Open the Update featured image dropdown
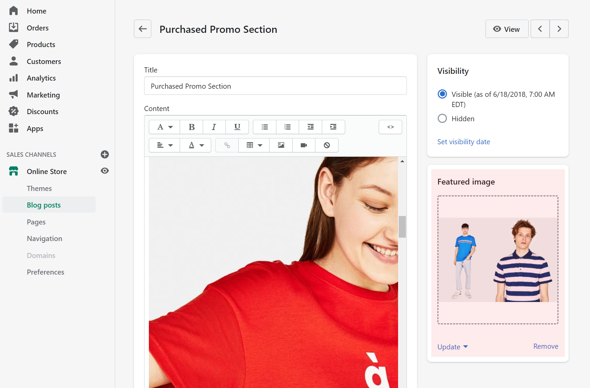 click(452, 347)
